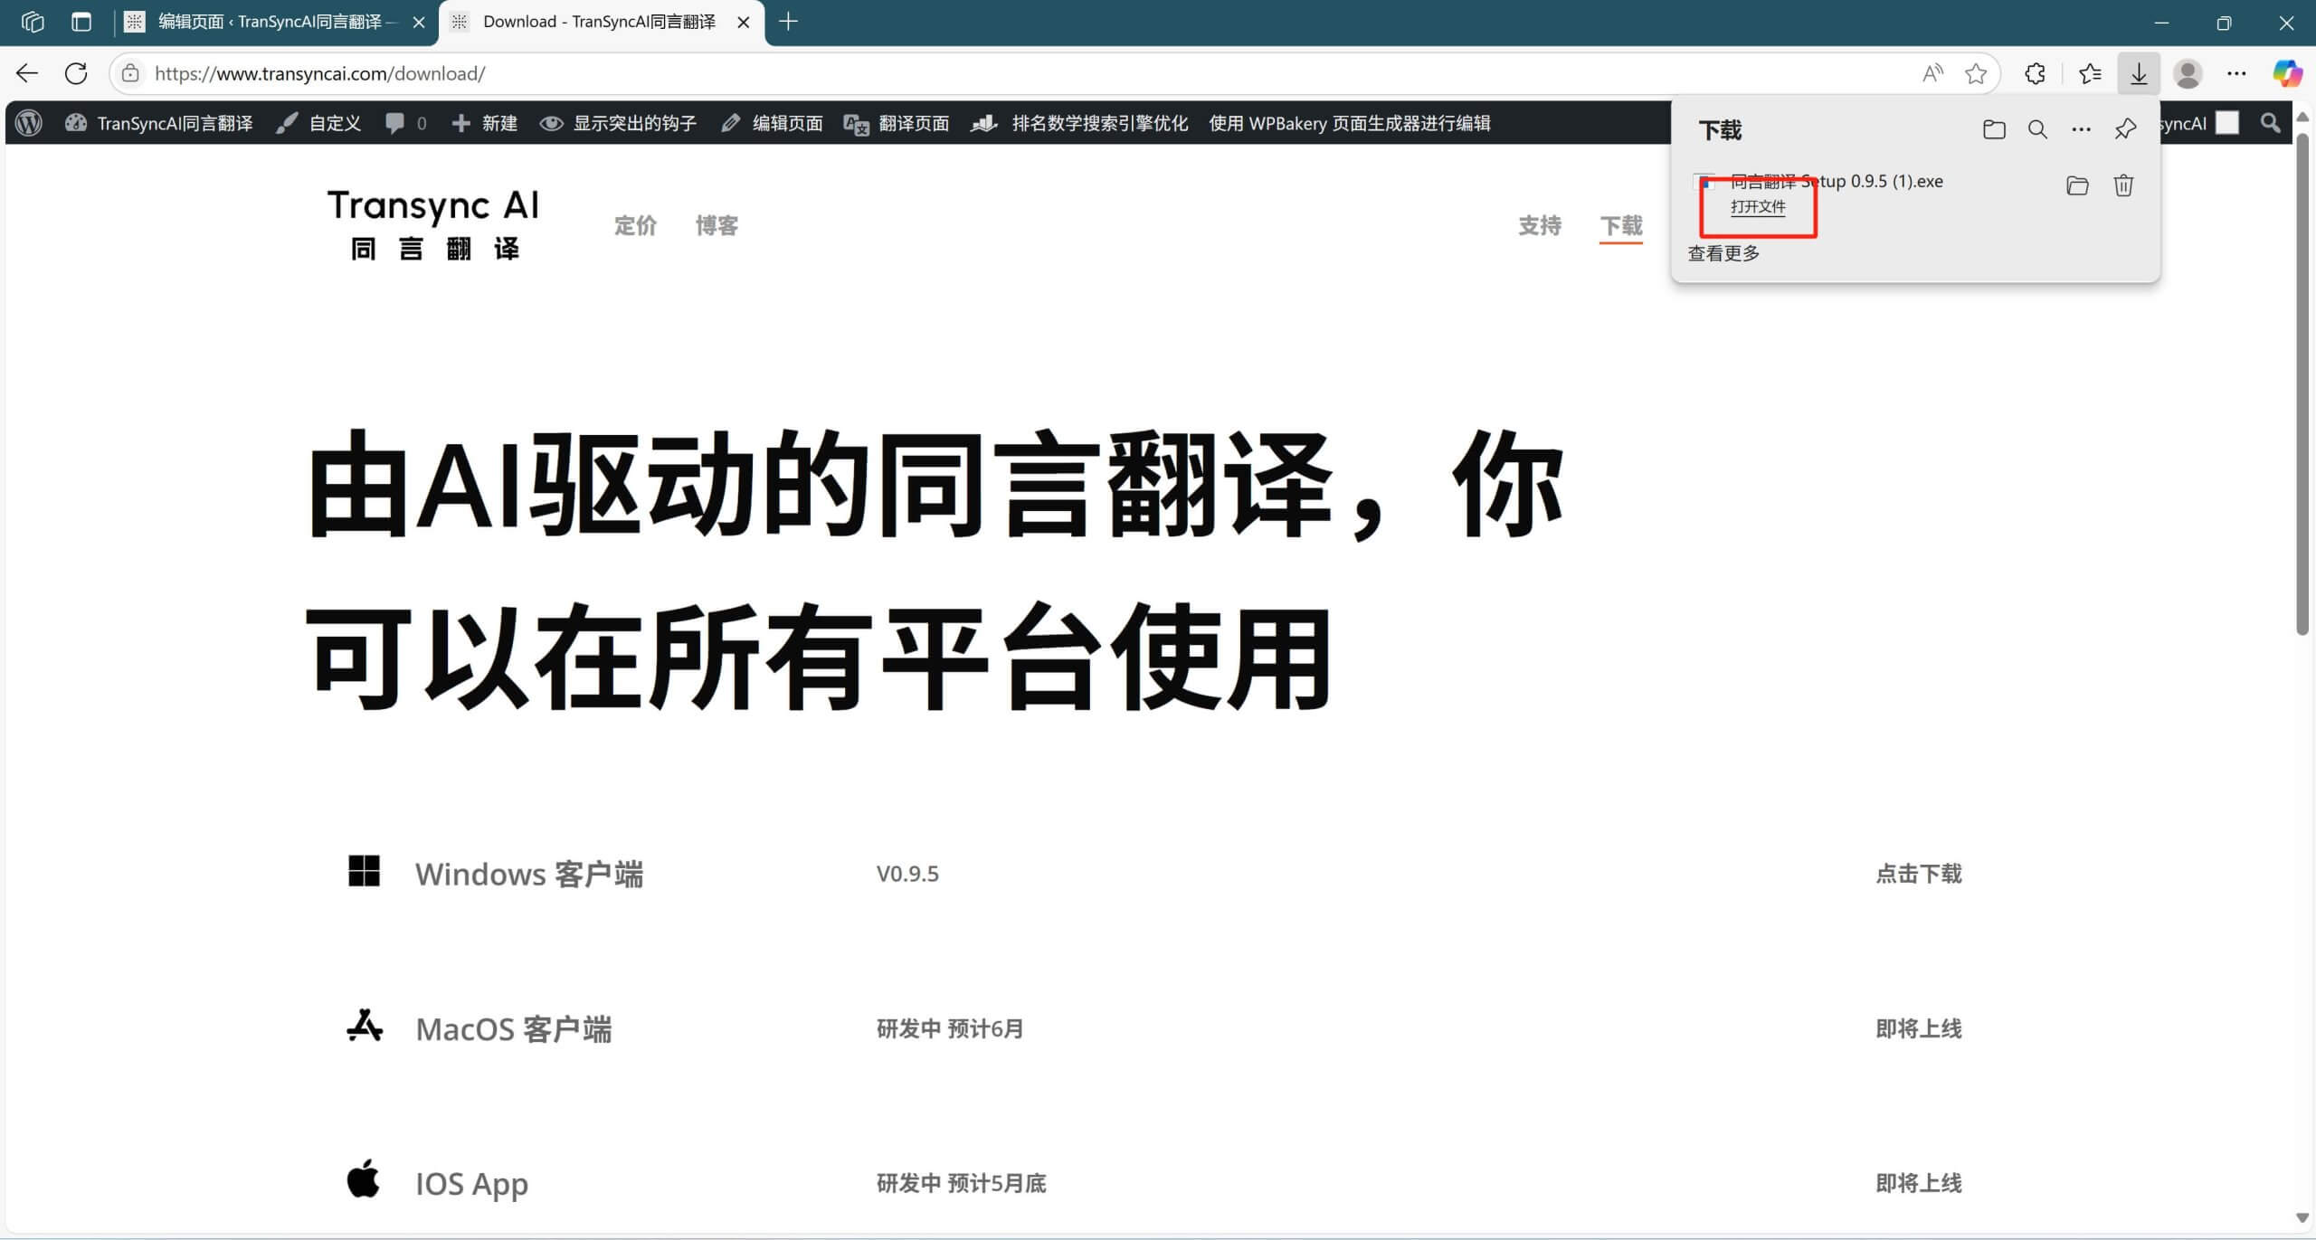
Task: View site information lock icon
Action: (x=130, y=73)
